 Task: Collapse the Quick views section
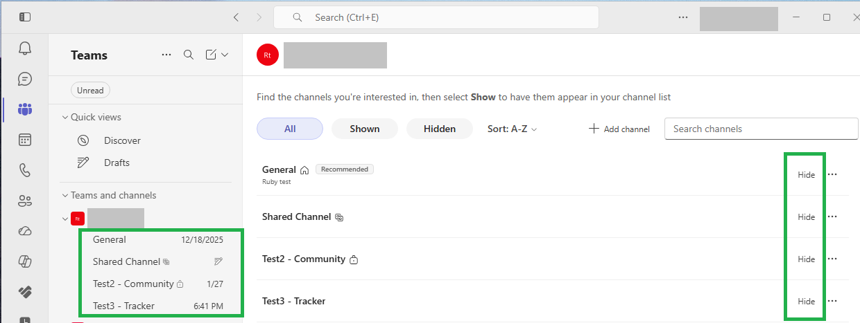pos(65,118)
